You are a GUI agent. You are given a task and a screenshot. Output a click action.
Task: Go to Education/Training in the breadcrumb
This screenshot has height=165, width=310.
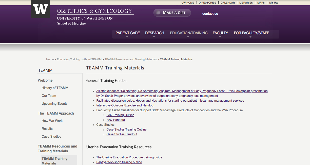(68, 59)
